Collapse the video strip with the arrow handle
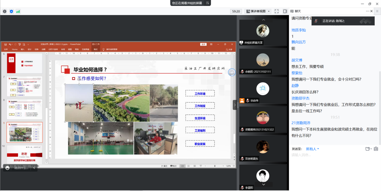This screenshot has height=191, width=381. [235, 105]
